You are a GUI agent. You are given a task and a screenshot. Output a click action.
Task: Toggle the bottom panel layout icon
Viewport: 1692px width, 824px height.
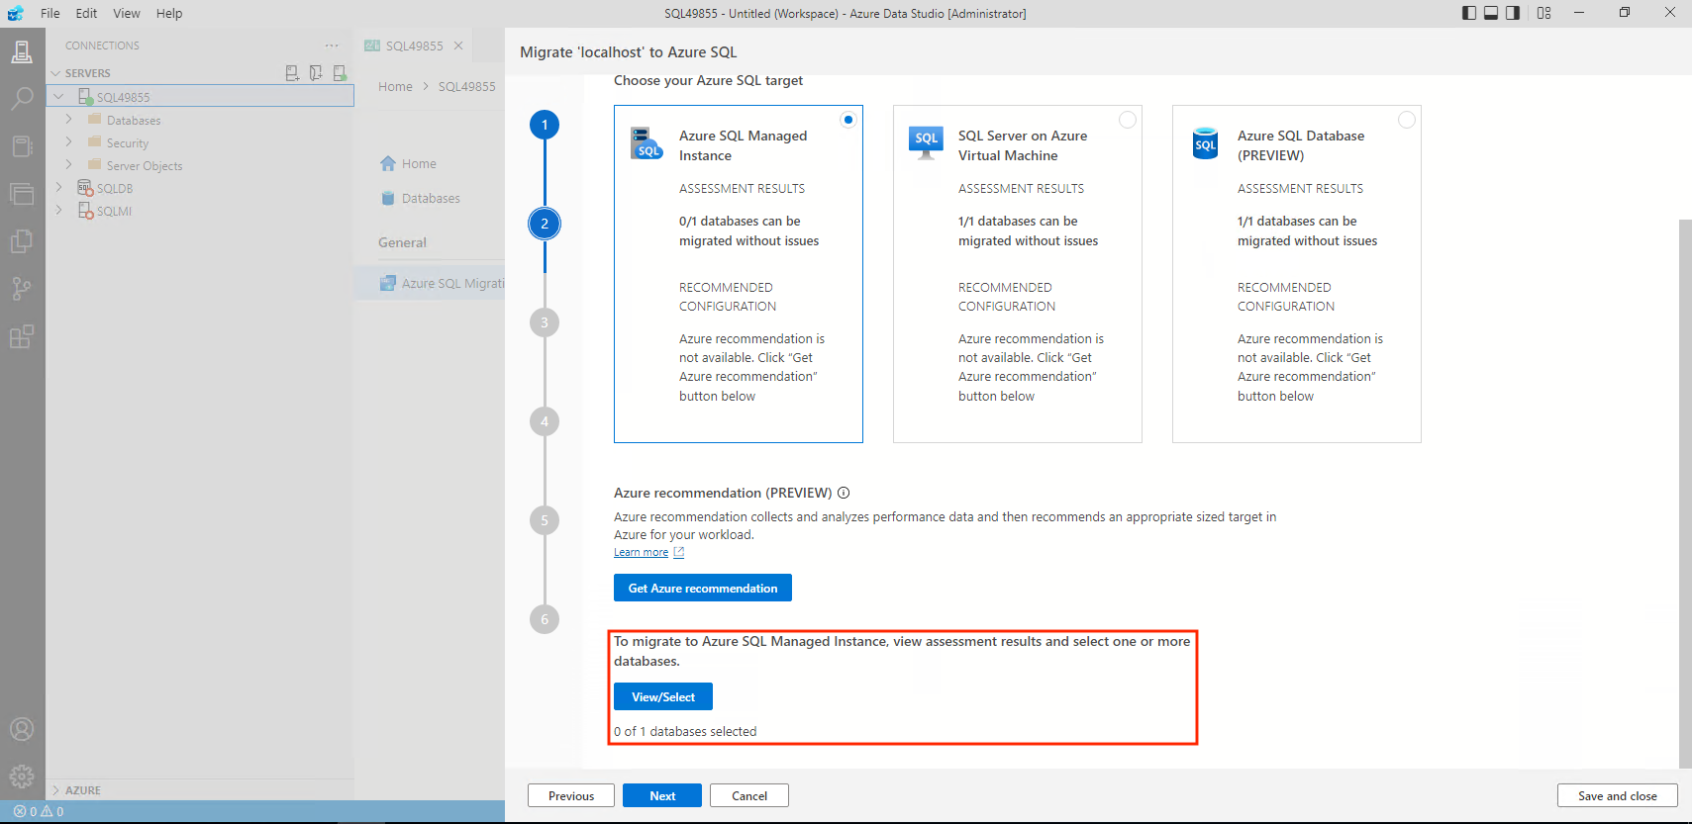1490,13
